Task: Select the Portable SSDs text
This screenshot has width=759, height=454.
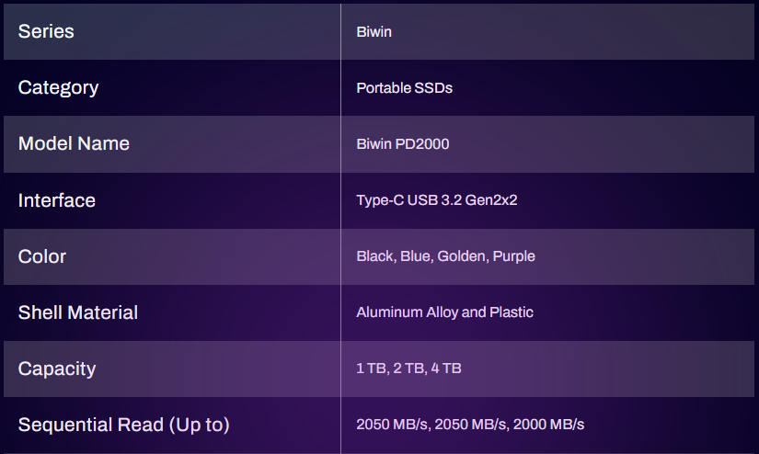Action: [x=404, y=88]
